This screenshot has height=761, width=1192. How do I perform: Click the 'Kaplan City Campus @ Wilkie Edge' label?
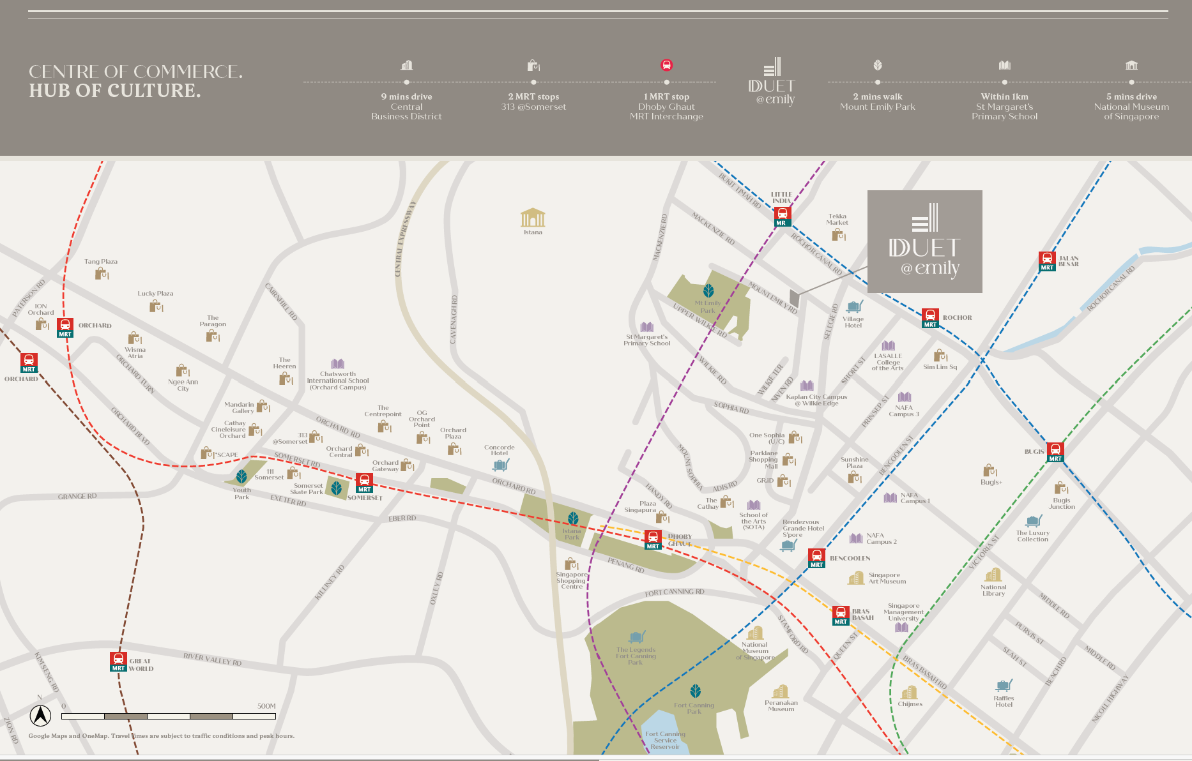(x=816, y=400)
